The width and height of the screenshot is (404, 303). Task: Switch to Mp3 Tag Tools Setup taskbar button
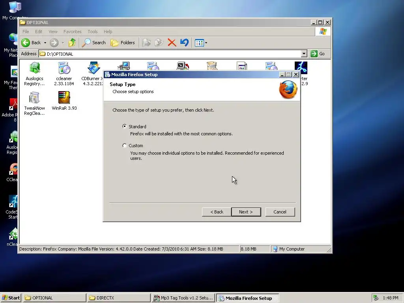tap(183, 298)
